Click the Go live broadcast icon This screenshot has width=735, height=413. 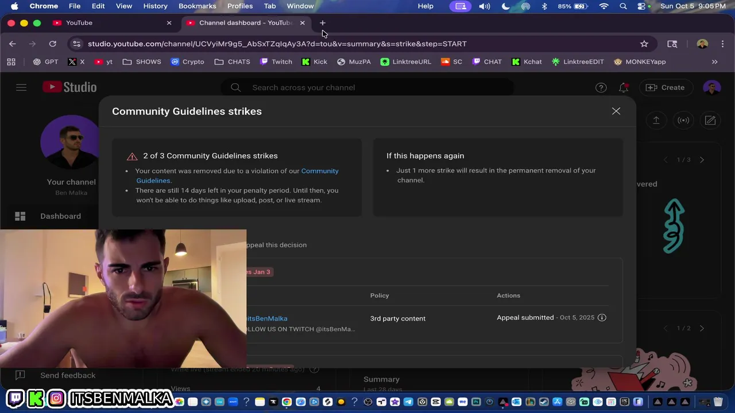683,120
